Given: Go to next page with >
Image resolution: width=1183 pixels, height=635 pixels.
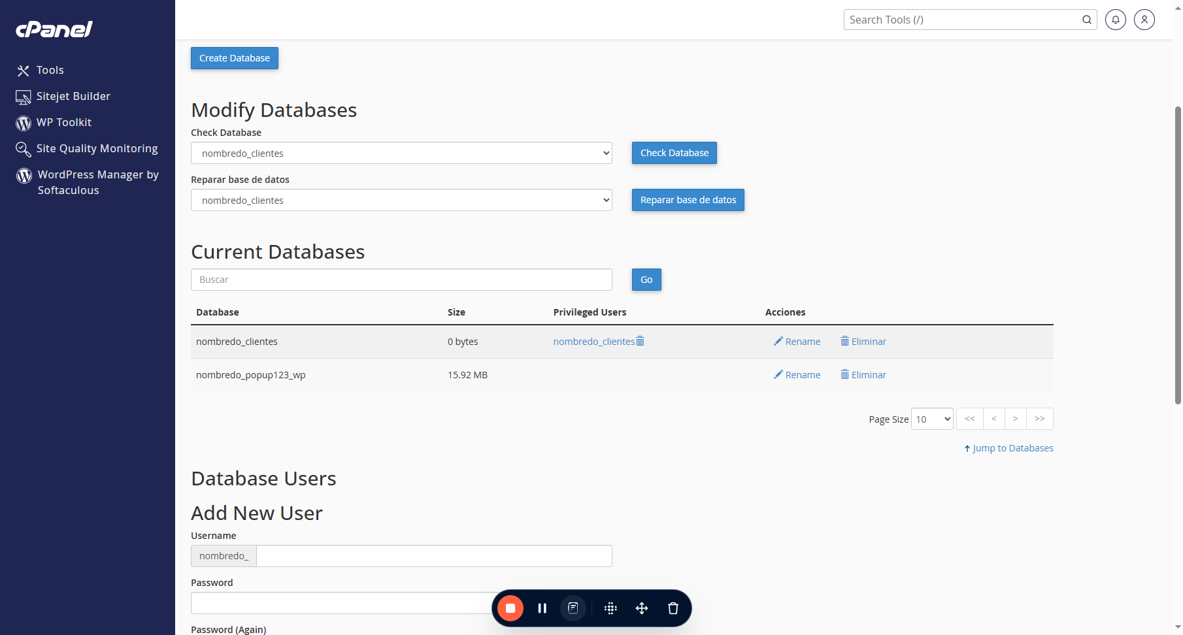Looking at the screenshot, I should click(x=1015, y=419).
